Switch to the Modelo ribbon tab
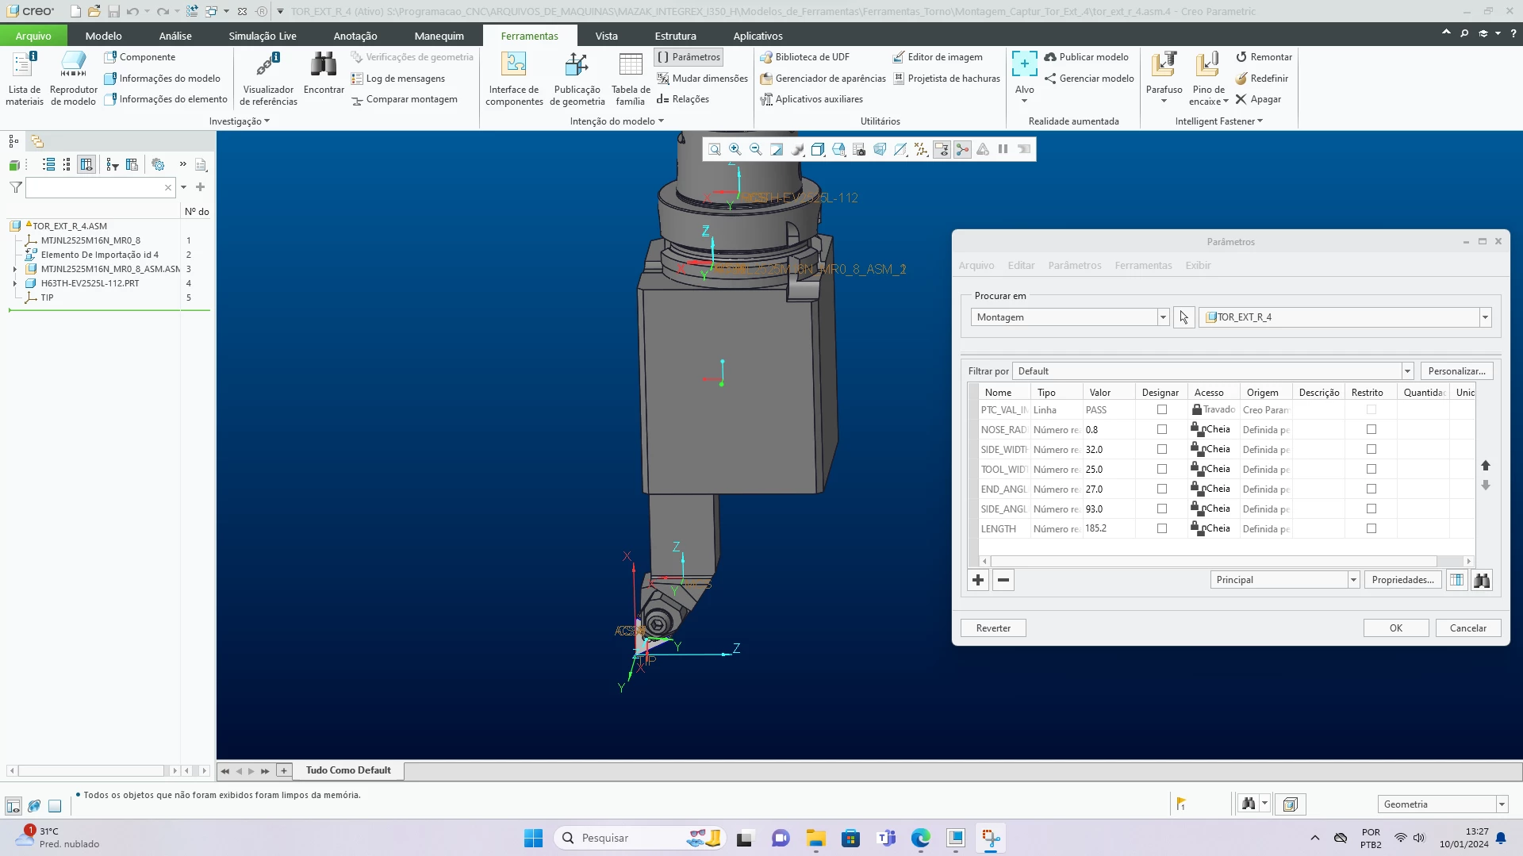 click(104, 36)
